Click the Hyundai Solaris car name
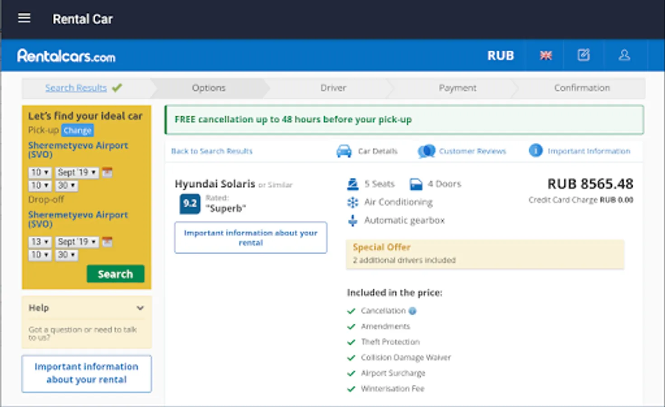The image size is (665, 407). [x=215, y=184]
